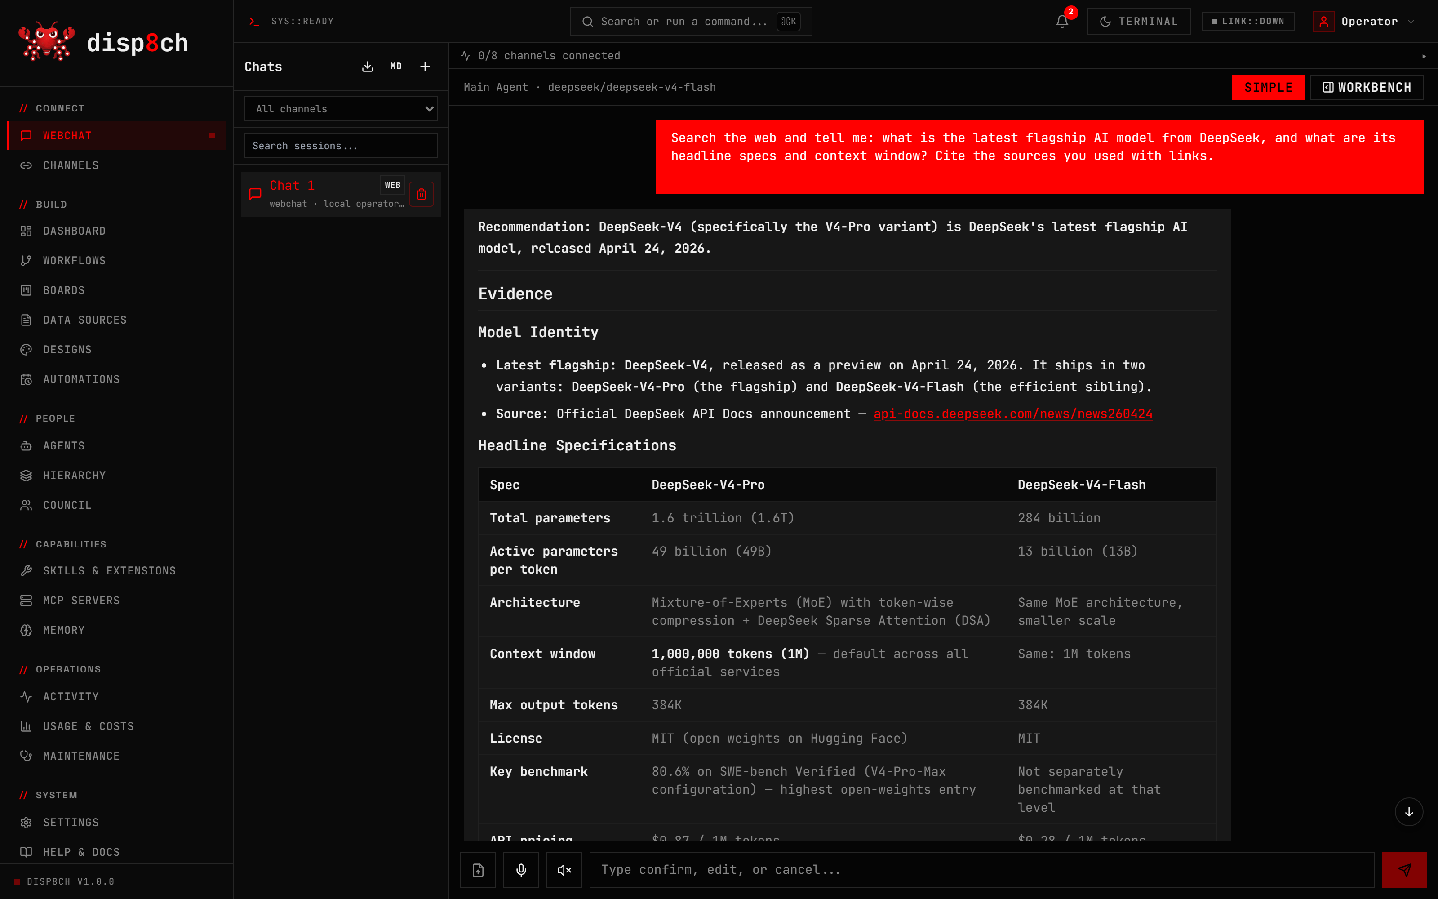Click the Type confirm, edit, or cancel input
Image resolution: width=1438 pixels, height=899 pixels.
(981, 870)
